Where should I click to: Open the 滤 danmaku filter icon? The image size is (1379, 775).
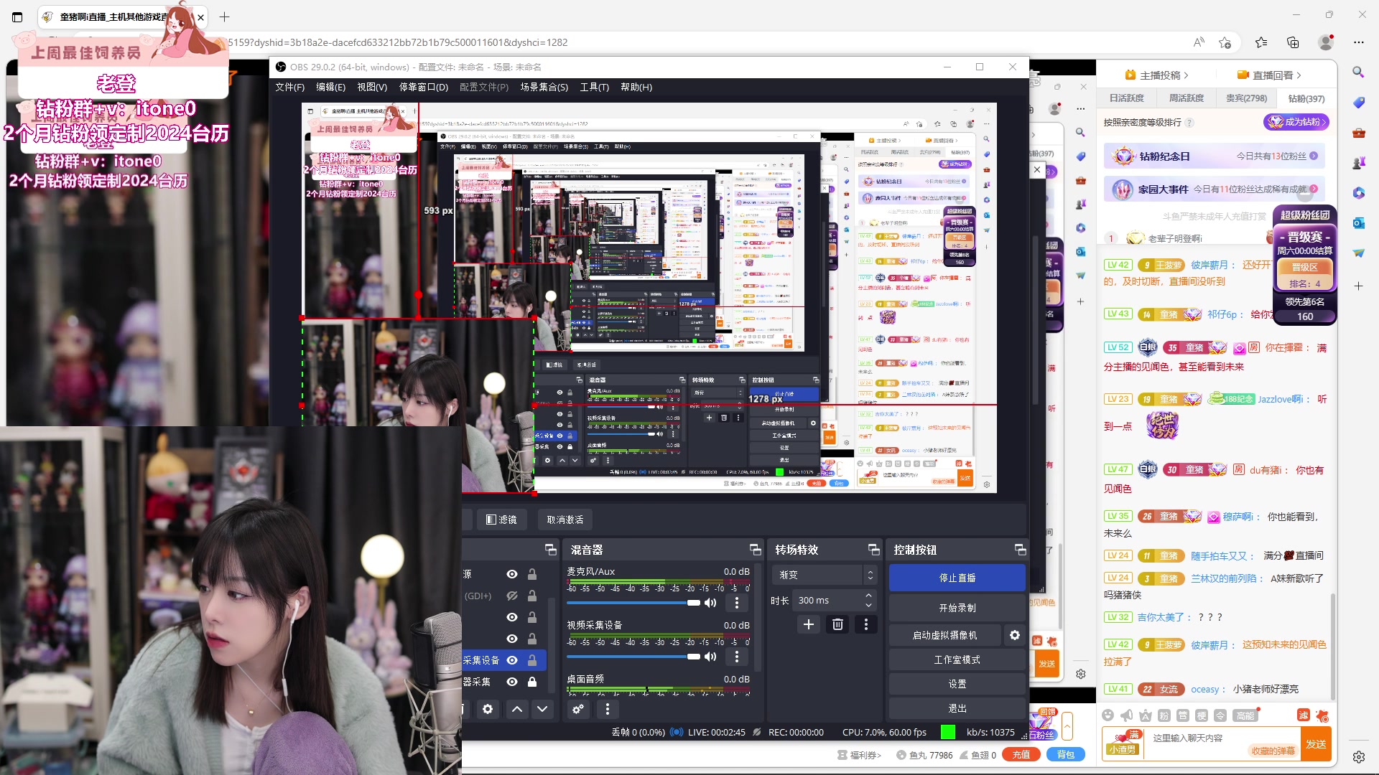pyautogui.click(x=1303, y=715)
